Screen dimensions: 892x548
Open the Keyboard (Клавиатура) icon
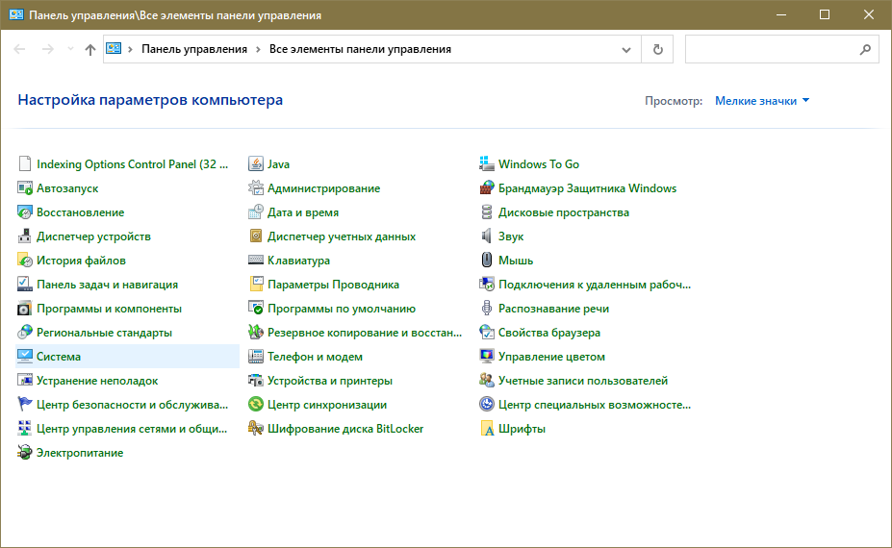point(256,261)
